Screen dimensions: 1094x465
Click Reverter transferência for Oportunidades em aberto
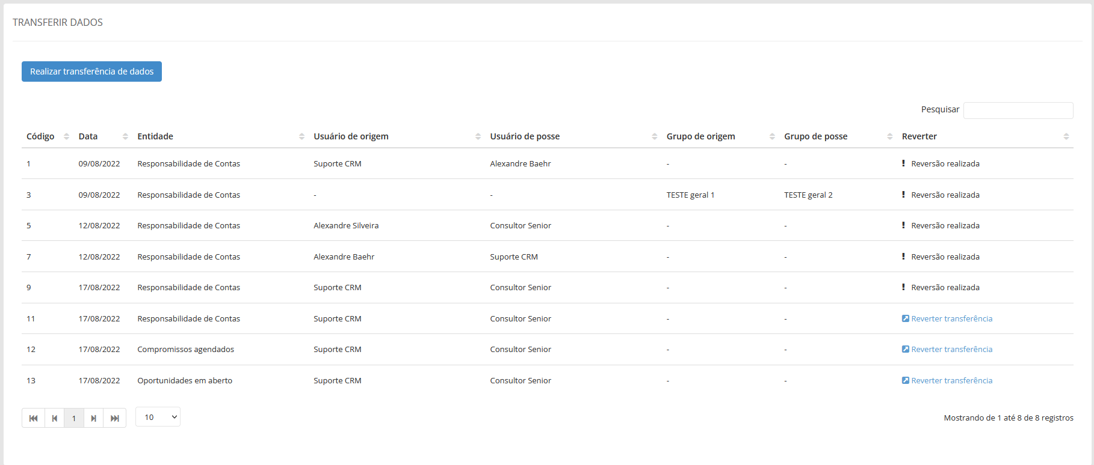point(951,380)
